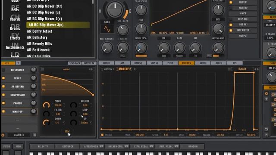Toggle Filter1 routing on or off
Viewport: 276px width, 155px height.
[231, 3]
